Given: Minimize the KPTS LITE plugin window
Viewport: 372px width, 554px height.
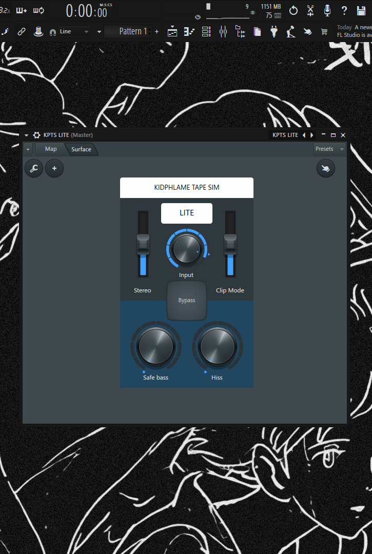Looking at the screenshot, I should tap(323, 135).
